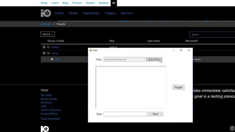The width and height of the screenshot is (235, 132).
Task: Open the Adabox top link
Action: click(104, 3)
